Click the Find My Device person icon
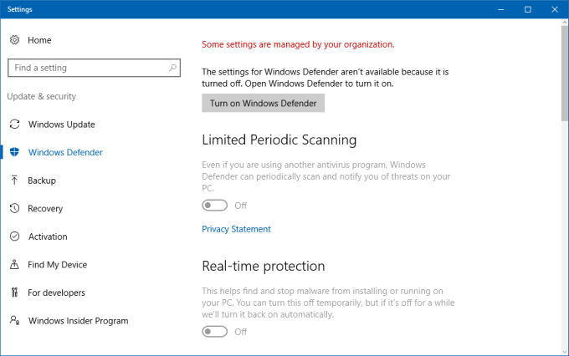Image resolution: width=569 pixels, height=356 pixels. pos(14,265)
